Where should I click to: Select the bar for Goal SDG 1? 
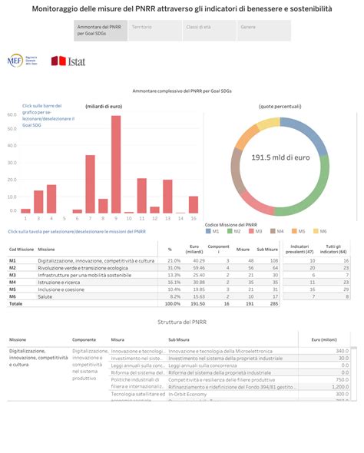point(25,211)
